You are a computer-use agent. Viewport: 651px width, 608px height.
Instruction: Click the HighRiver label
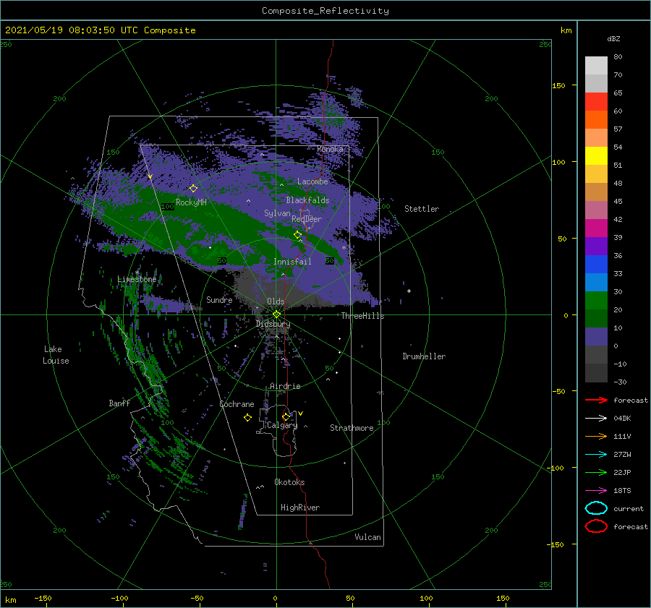point(300,508)
